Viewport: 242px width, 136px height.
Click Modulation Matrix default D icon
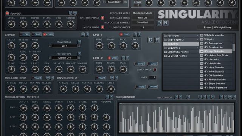point(107,97)
